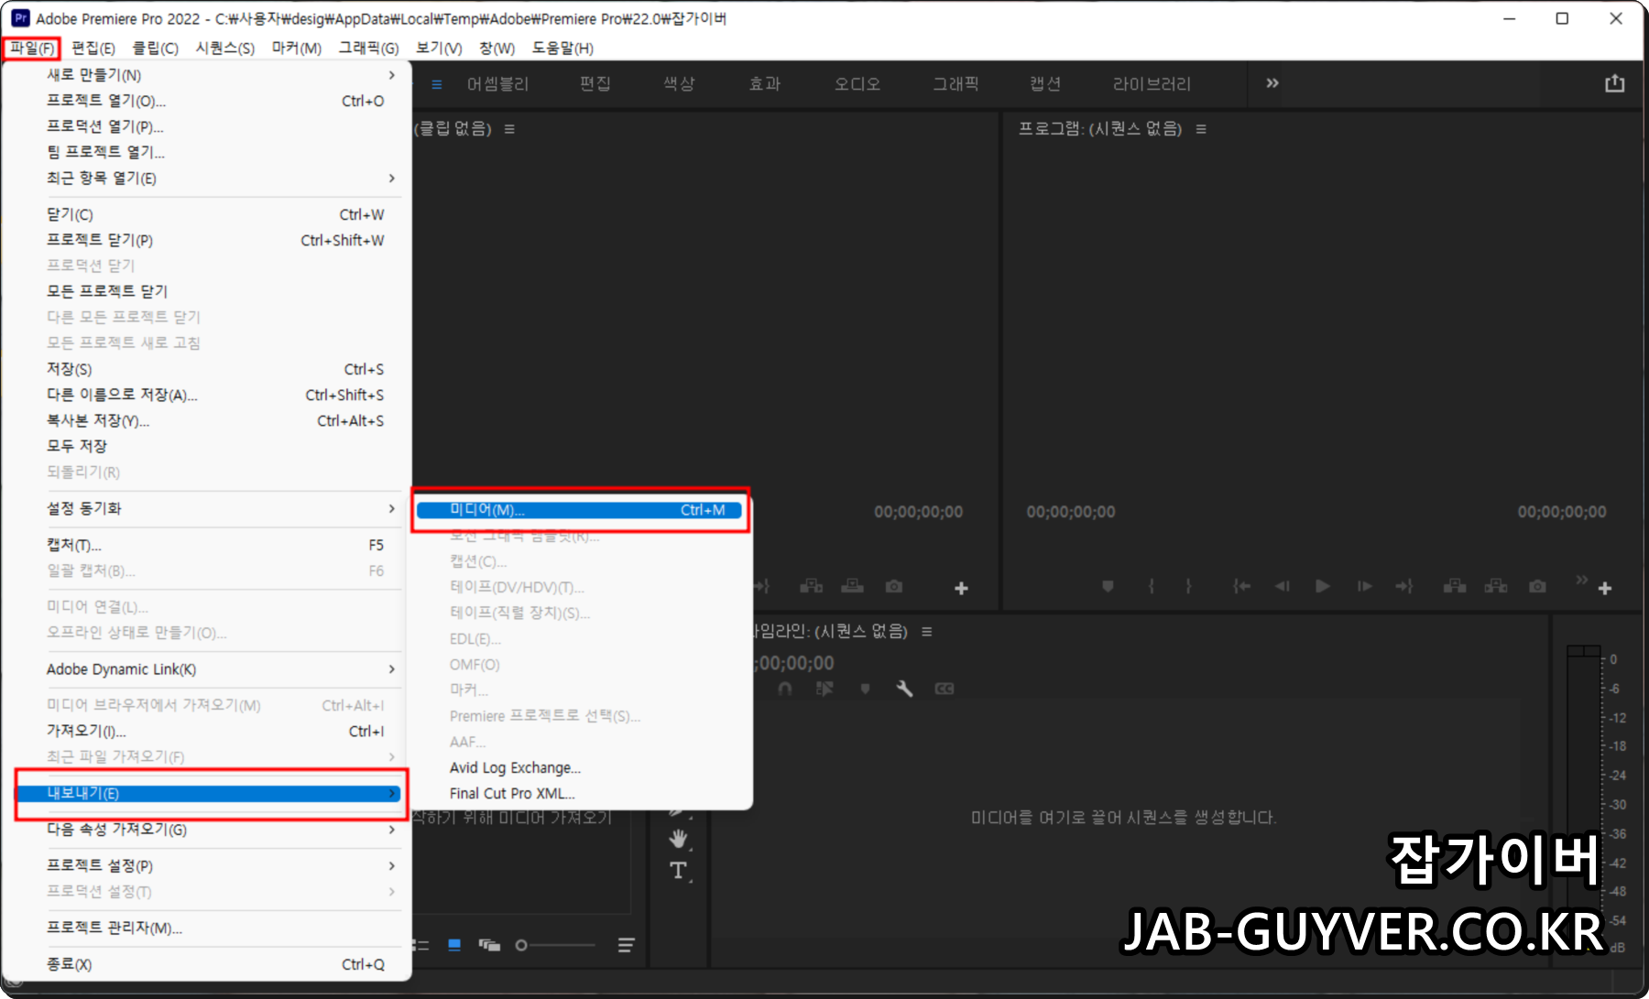Mark Out point in Program monitor

1188,586
